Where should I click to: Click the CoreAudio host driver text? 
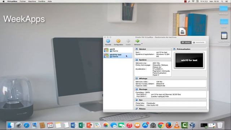151,103
